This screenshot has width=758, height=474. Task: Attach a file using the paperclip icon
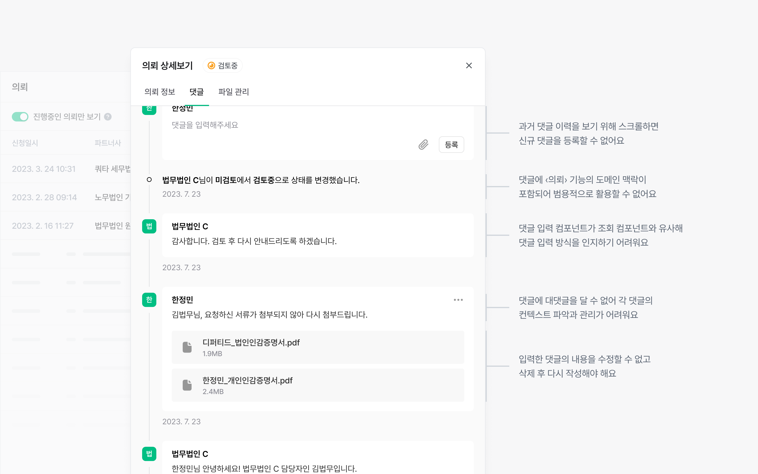click(423, 145)
